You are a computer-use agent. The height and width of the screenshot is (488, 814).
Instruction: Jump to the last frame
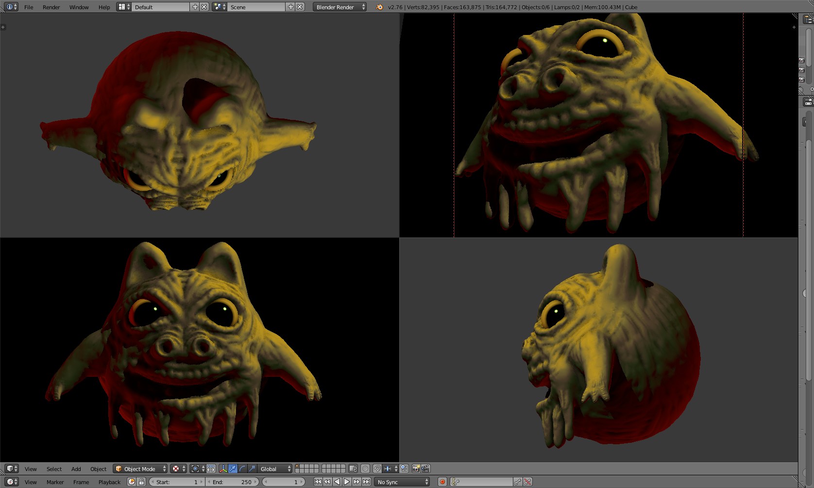pyautogui.click(x=366, y=482)
